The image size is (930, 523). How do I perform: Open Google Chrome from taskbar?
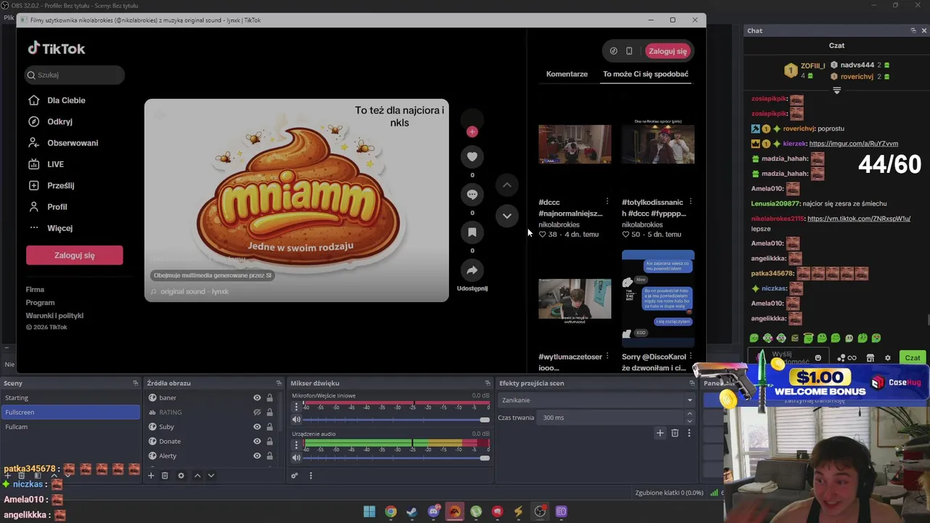coord(391,511)
